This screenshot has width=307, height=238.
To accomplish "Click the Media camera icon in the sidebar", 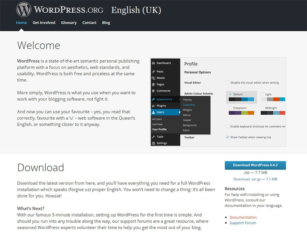I will (x=152, y=78).
